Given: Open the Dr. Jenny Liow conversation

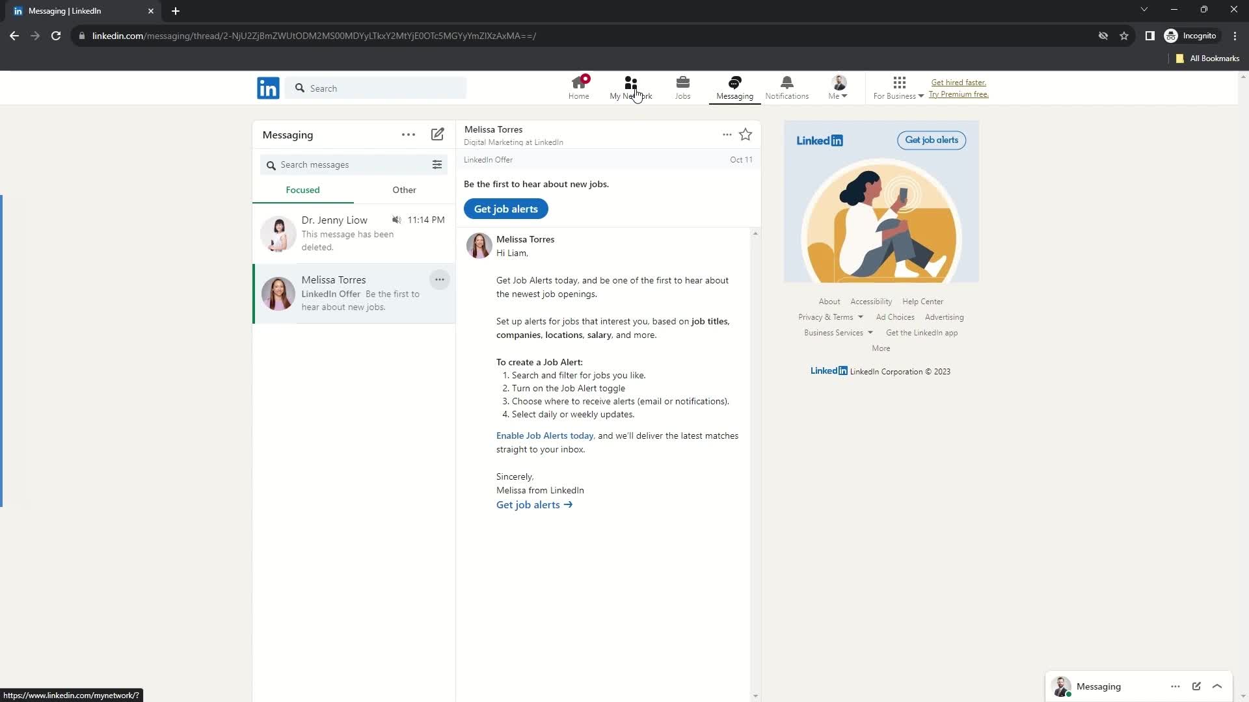Looking at the screenshot, I should tap(354, 233).
